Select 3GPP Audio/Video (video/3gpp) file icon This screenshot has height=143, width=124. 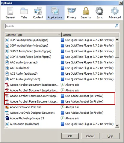click(x=7, y=46)
